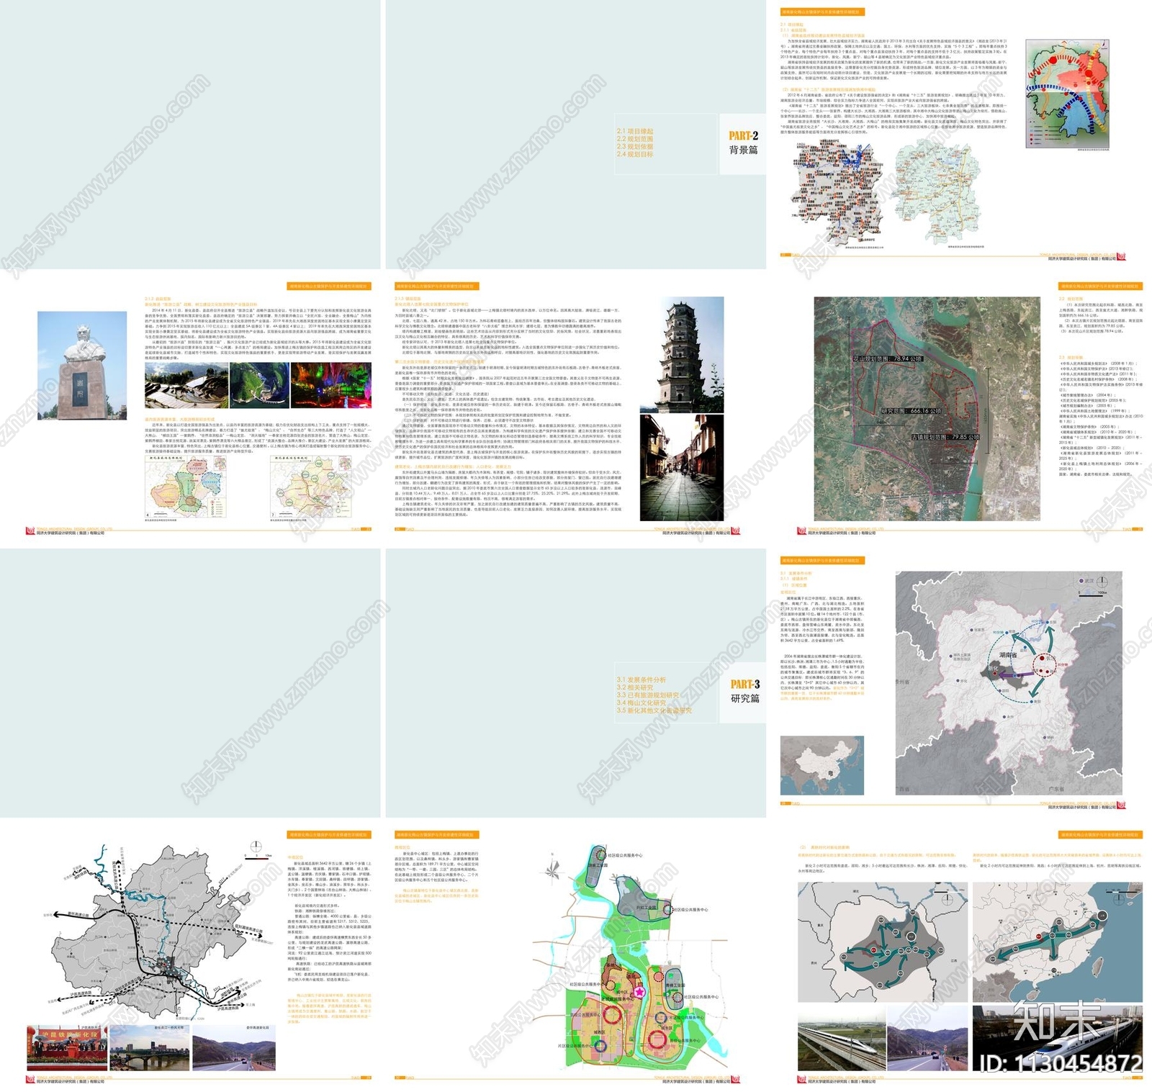Click the north arrow rose on land-use plan
Viewport: 1152px width, 1092px height.
[553, 870]
